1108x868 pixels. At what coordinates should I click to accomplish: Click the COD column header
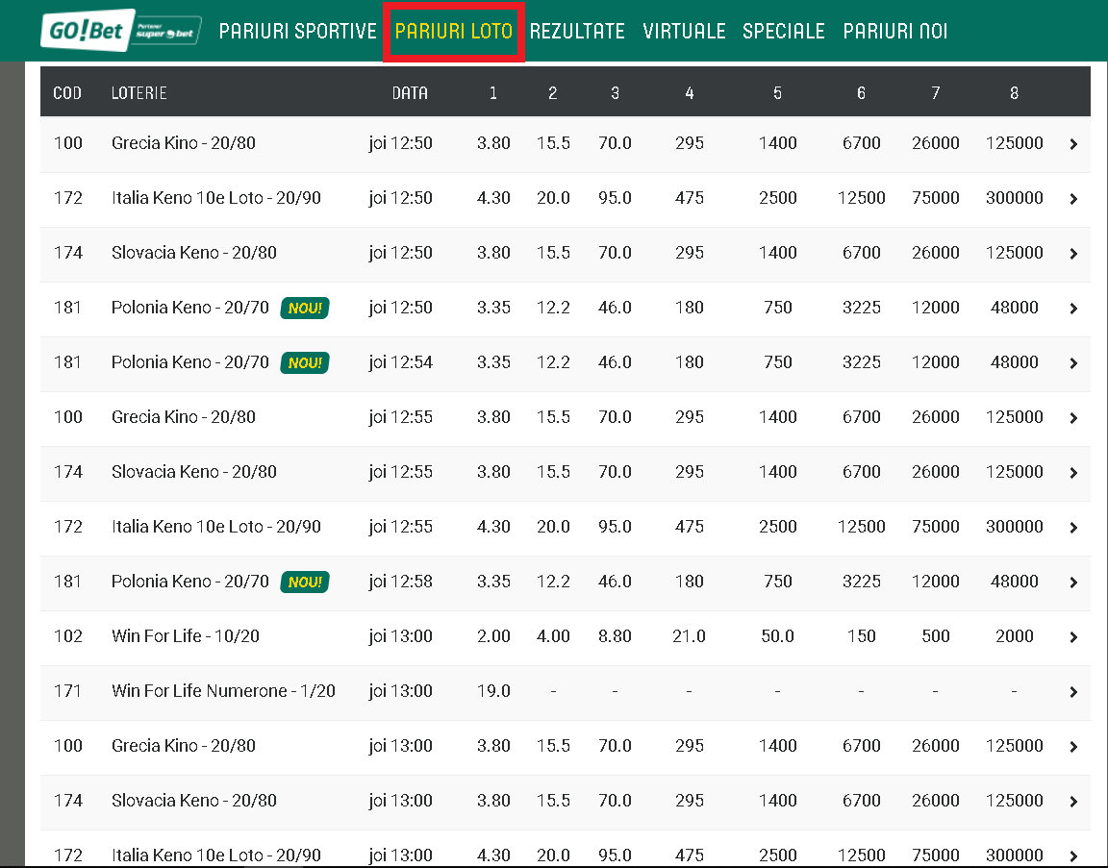(x=67, y=93)
